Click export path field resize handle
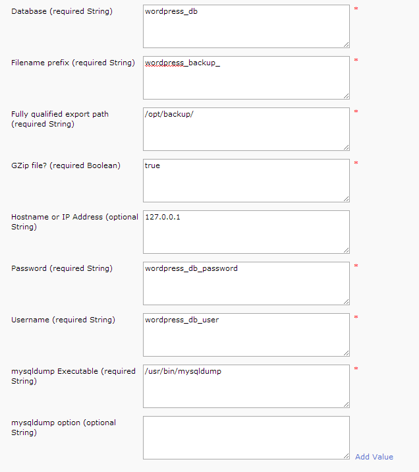This screenshot has width=419, height=472. (x=346, y=147)
